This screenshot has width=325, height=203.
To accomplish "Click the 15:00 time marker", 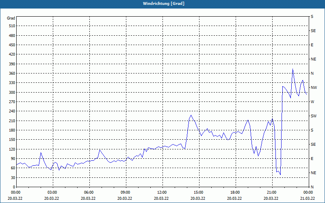I will tap(198, 192).
